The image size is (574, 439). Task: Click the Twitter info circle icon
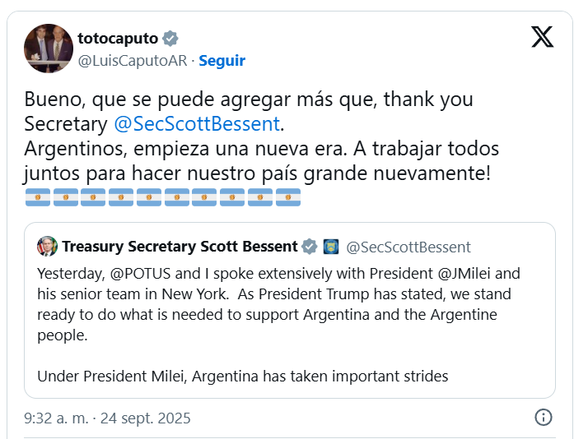point(544,418)
